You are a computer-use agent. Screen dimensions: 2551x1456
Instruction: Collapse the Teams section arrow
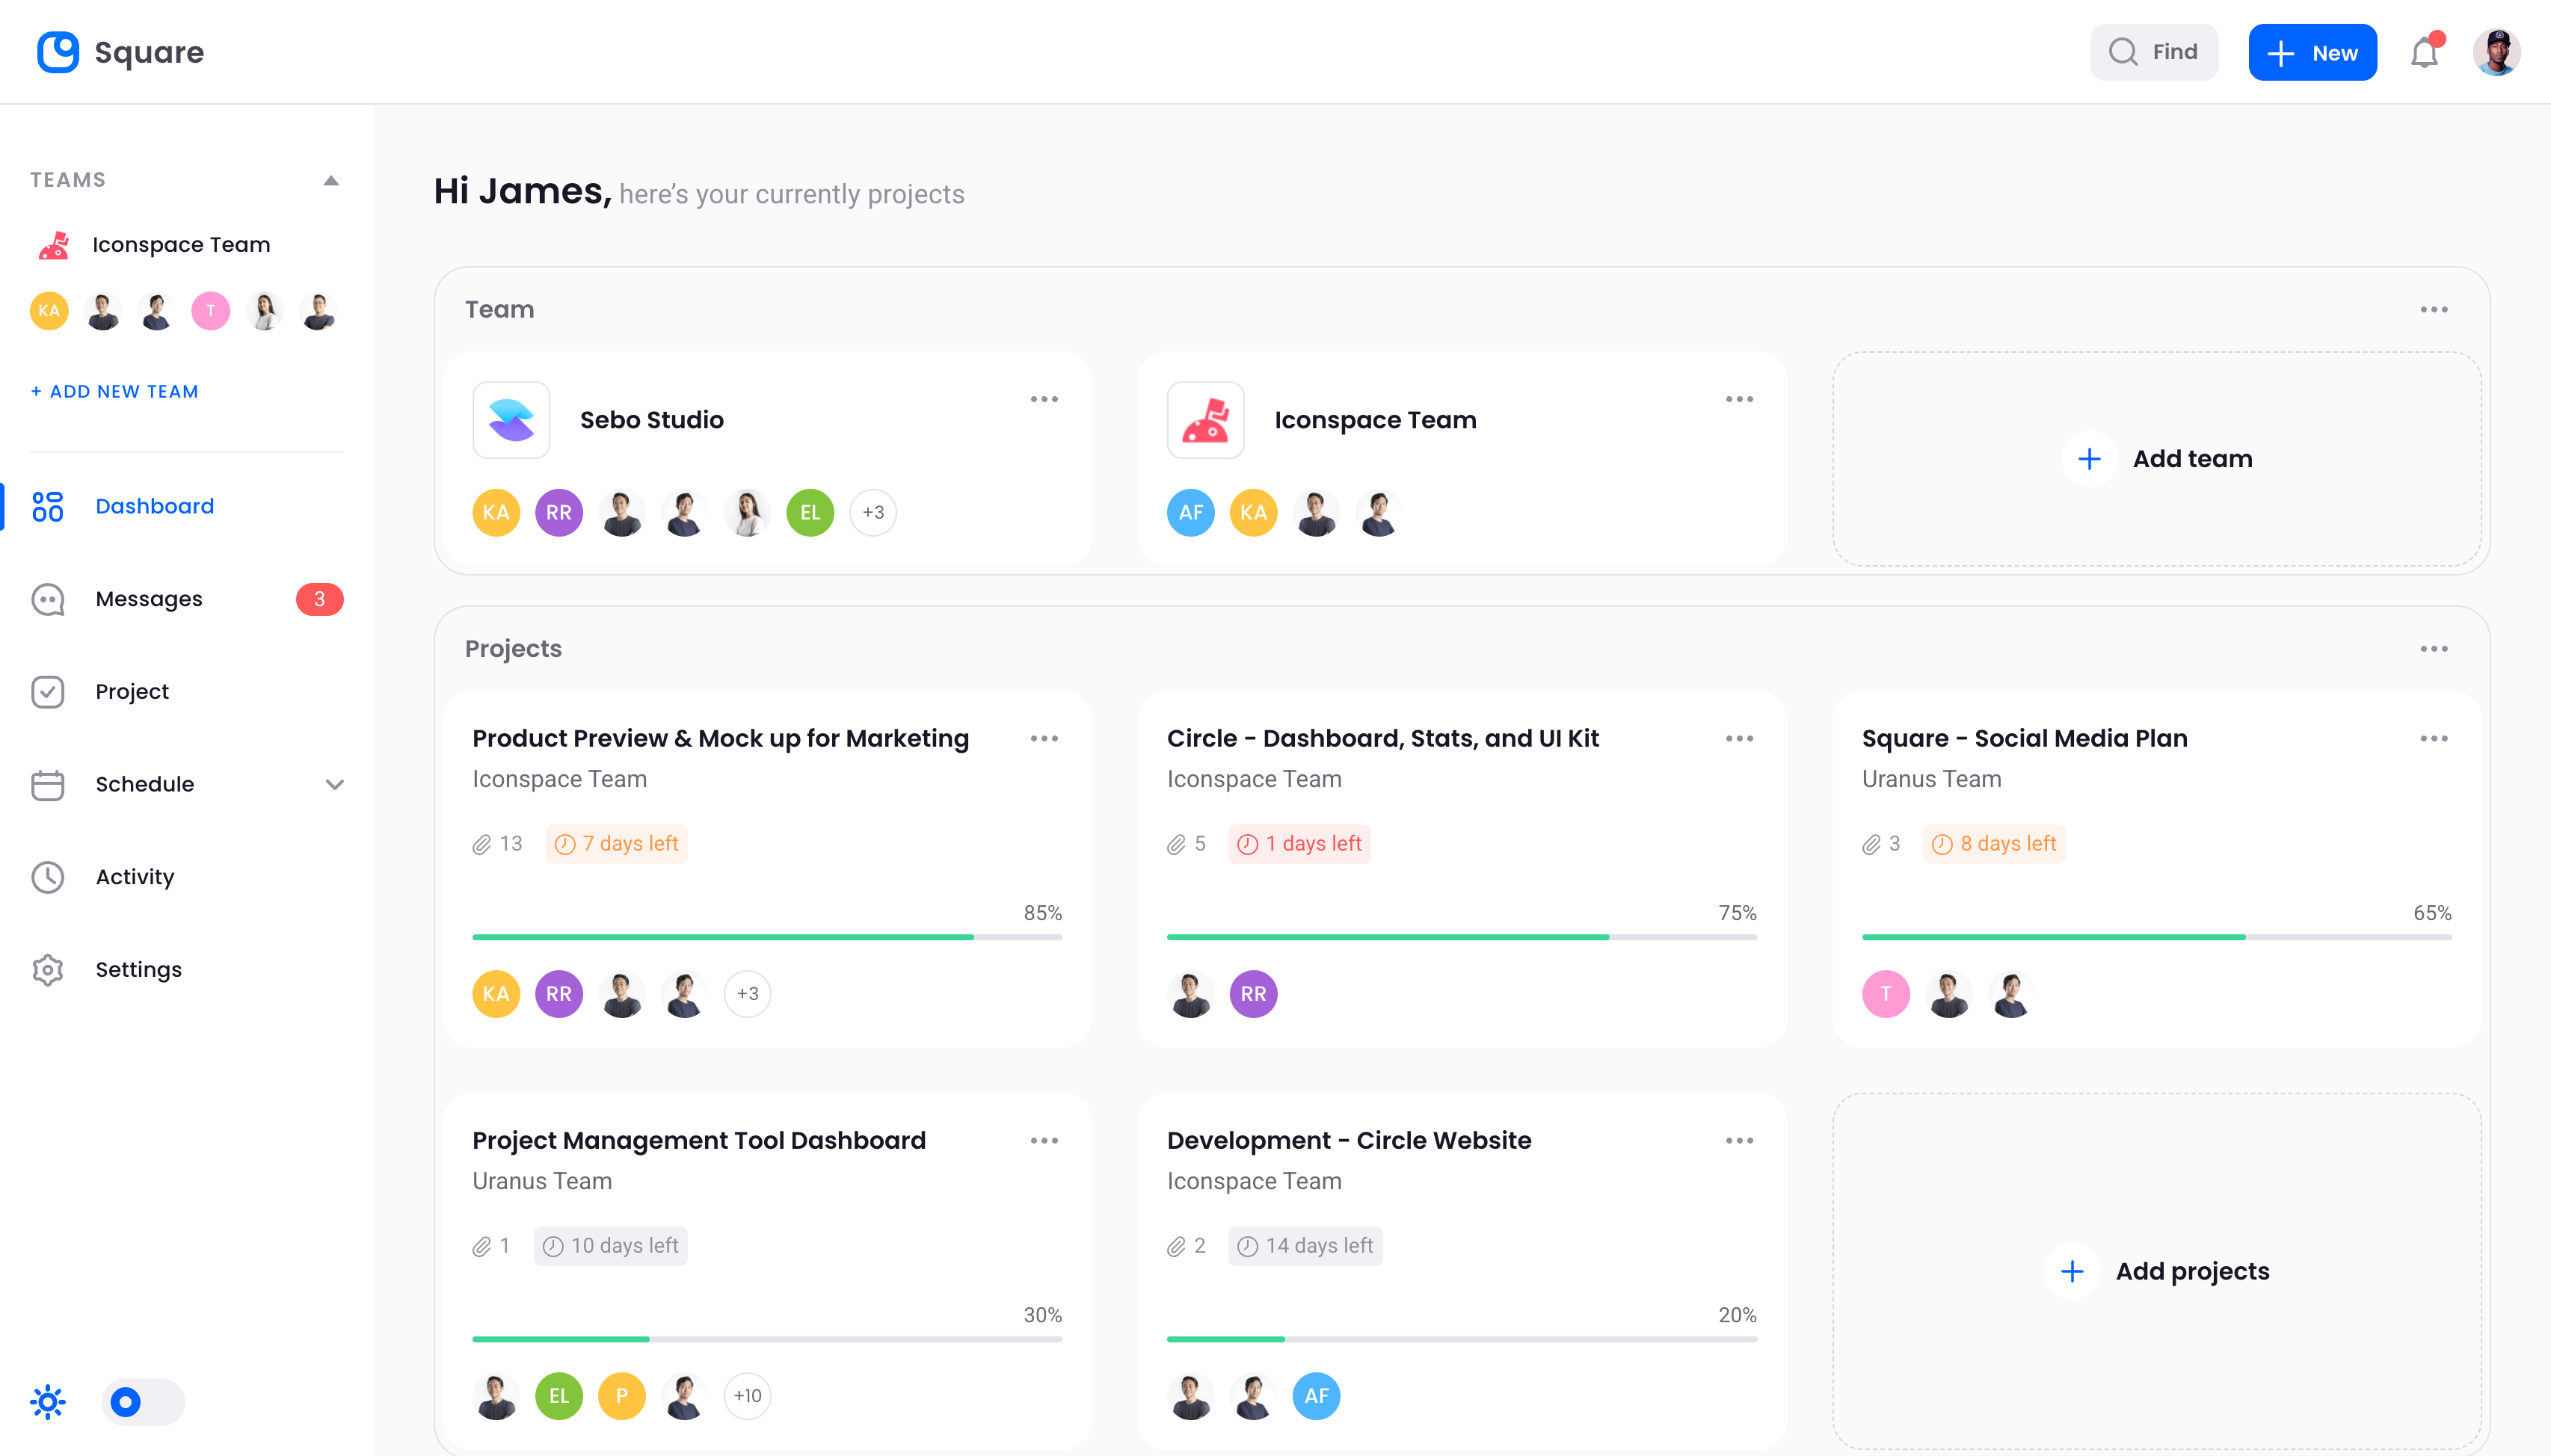[331, 181]
